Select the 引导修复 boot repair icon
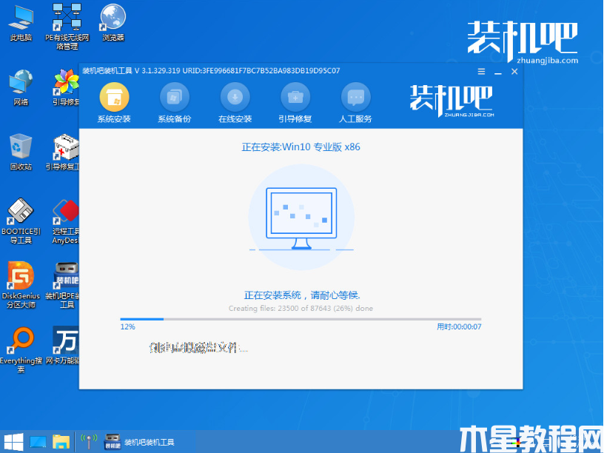Screen dimensions: 604x453 coord(295,97)
